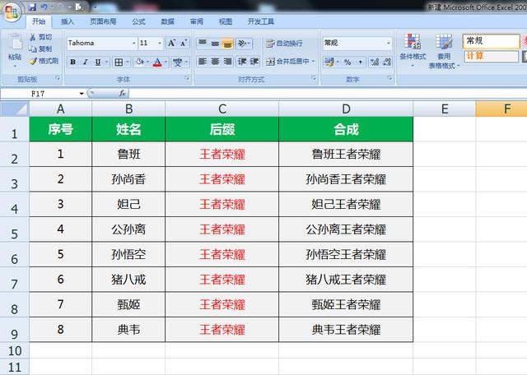Viewport: 527px width, 375px height.
Task: Click the Fill Color paint bucket icon
Action: click(x=139, y=62)
